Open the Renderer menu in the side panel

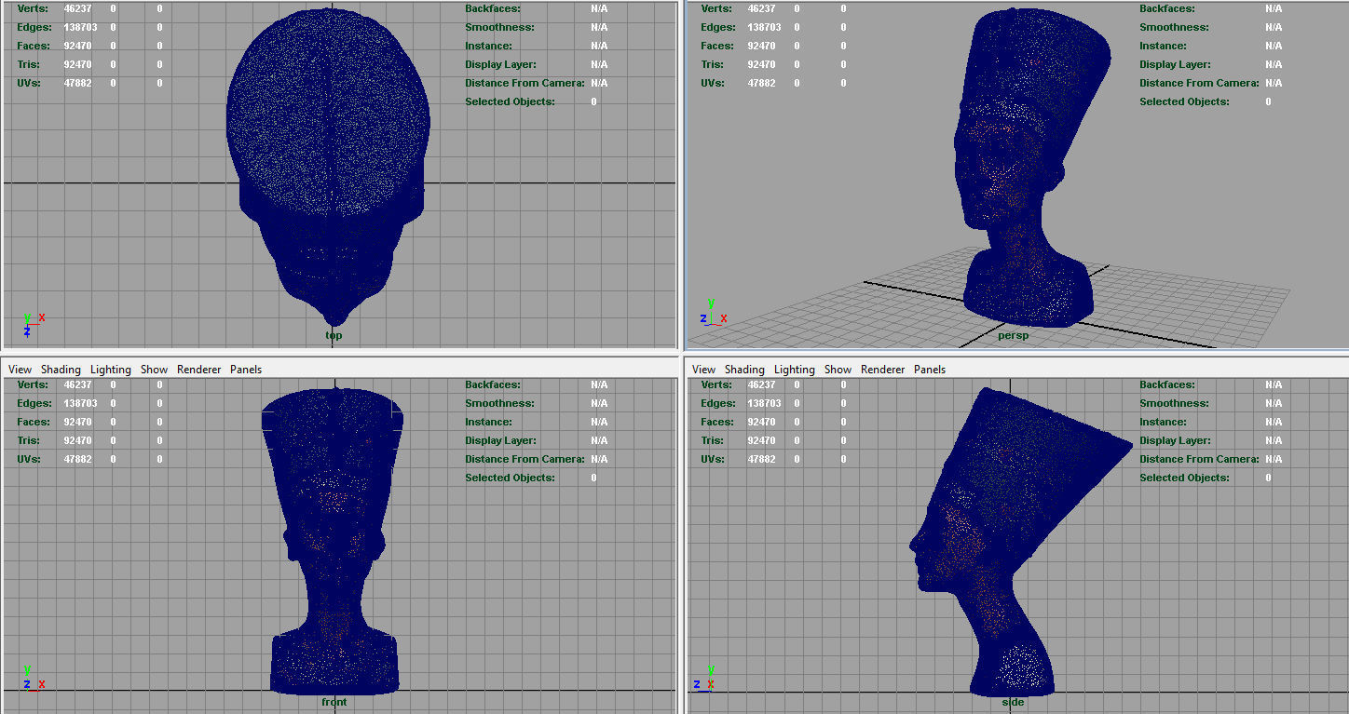[x=882, y=370]
